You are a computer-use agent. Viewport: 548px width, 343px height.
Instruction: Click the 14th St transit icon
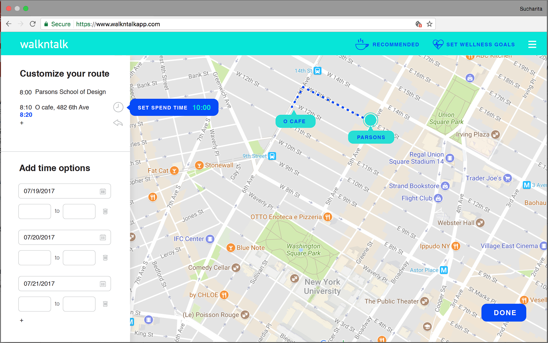pyautogui.click(x=318, y=71)
